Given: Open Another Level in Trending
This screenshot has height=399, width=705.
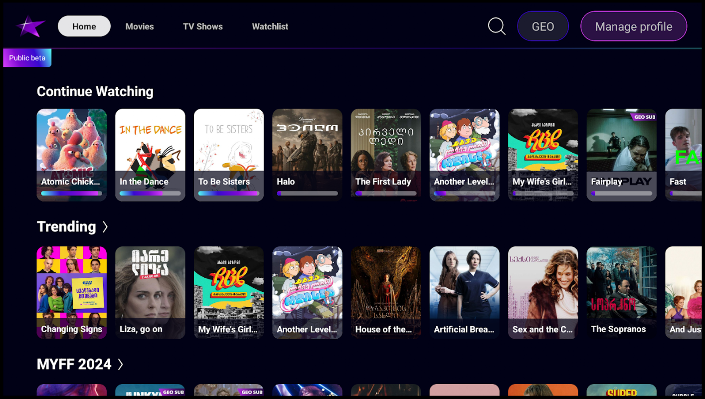Looking at the screenshot, I should [x=307, y=293].
